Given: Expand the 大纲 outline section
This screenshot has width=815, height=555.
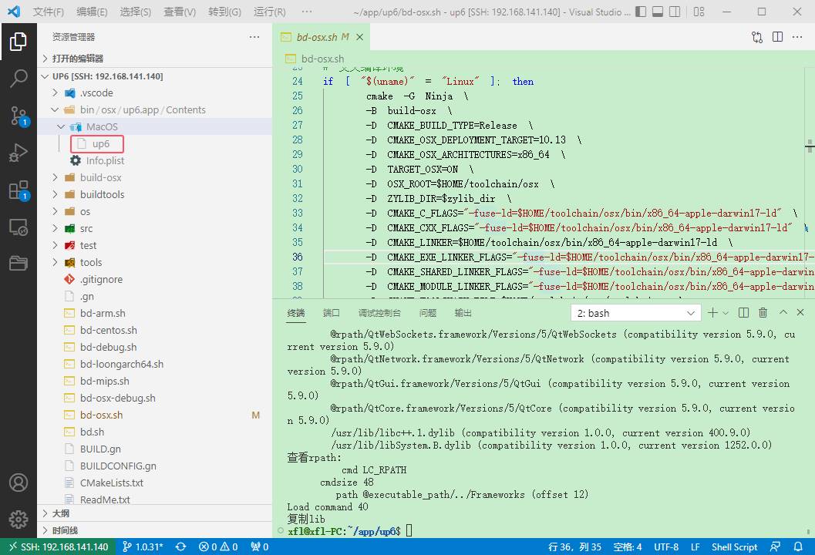Looking at the screenshot, I should pos(61,513).
